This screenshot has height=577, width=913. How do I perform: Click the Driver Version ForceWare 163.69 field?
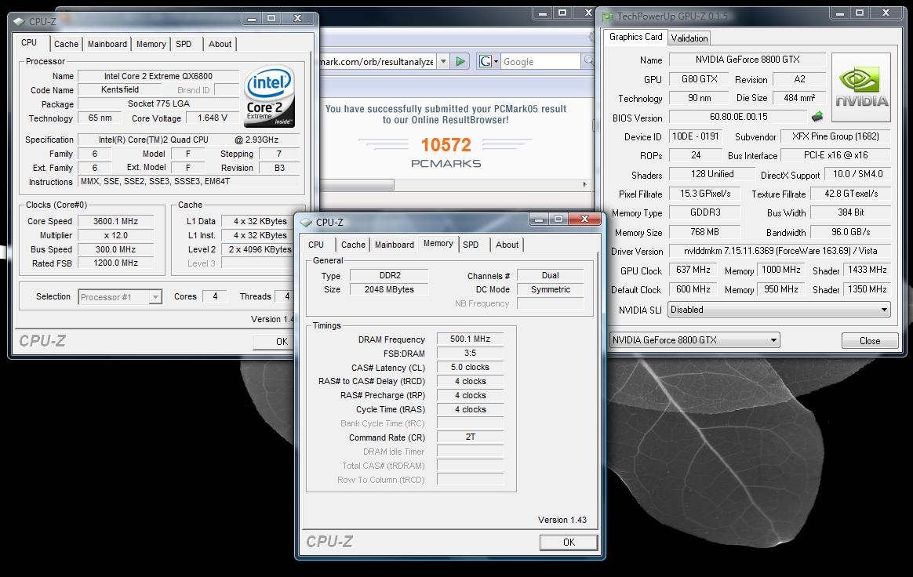[x=780, y=251]
